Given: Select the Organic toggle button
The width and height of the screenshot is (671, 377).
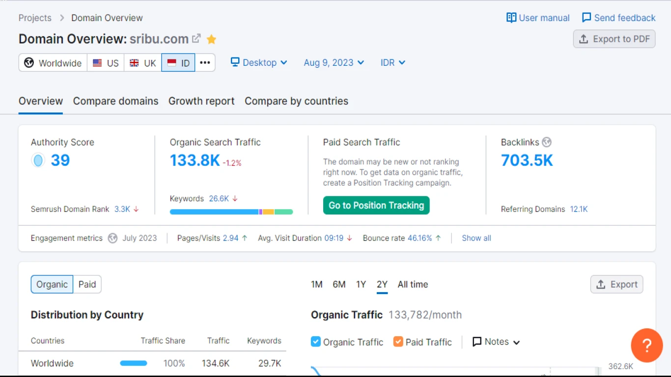Looking at the screenshot, I should tap(52, 284).
